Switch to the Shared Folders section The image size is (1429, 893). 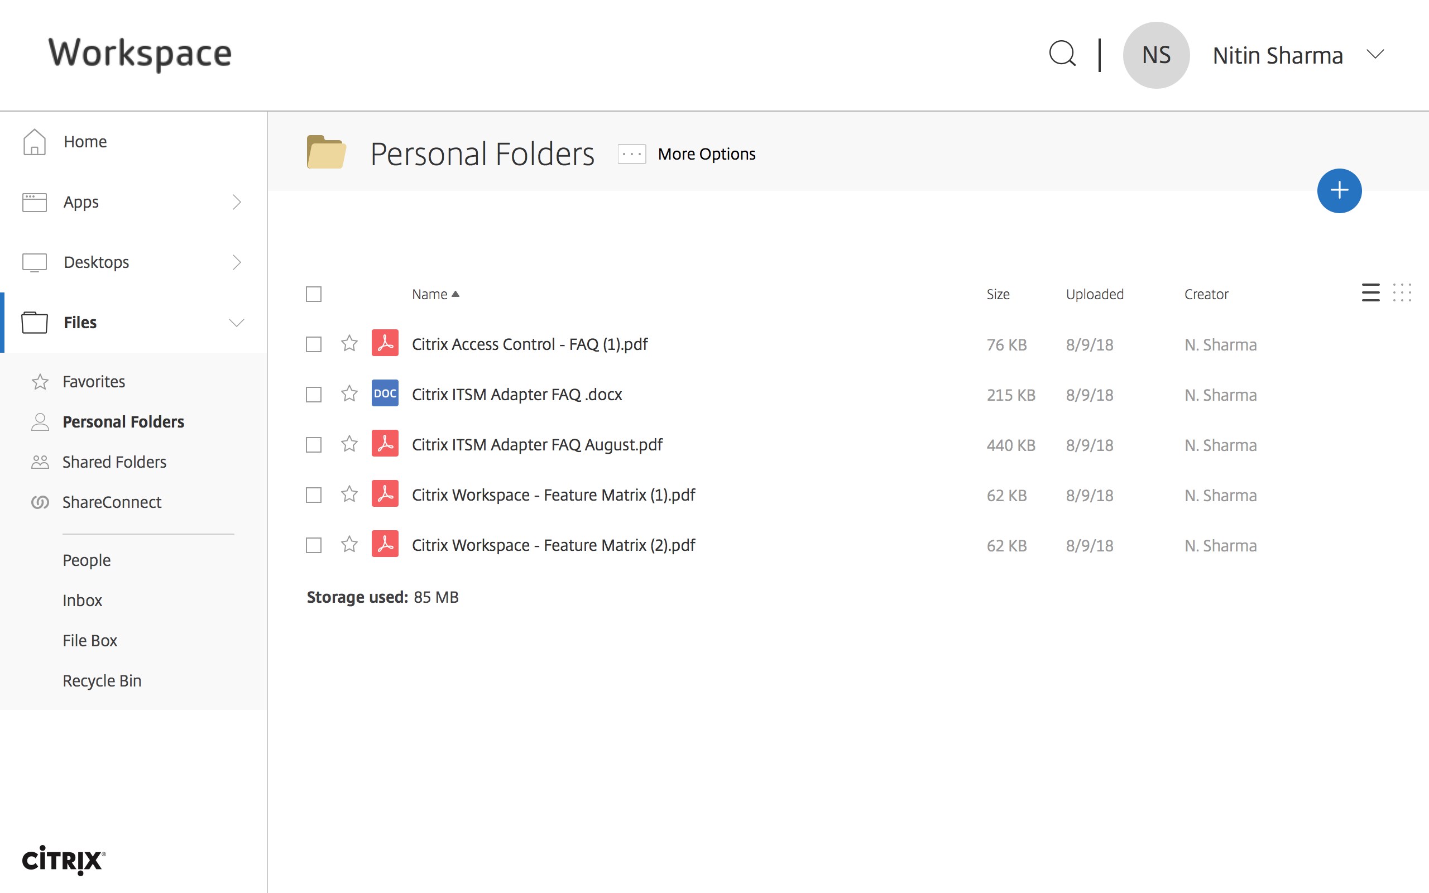(114, 462)
